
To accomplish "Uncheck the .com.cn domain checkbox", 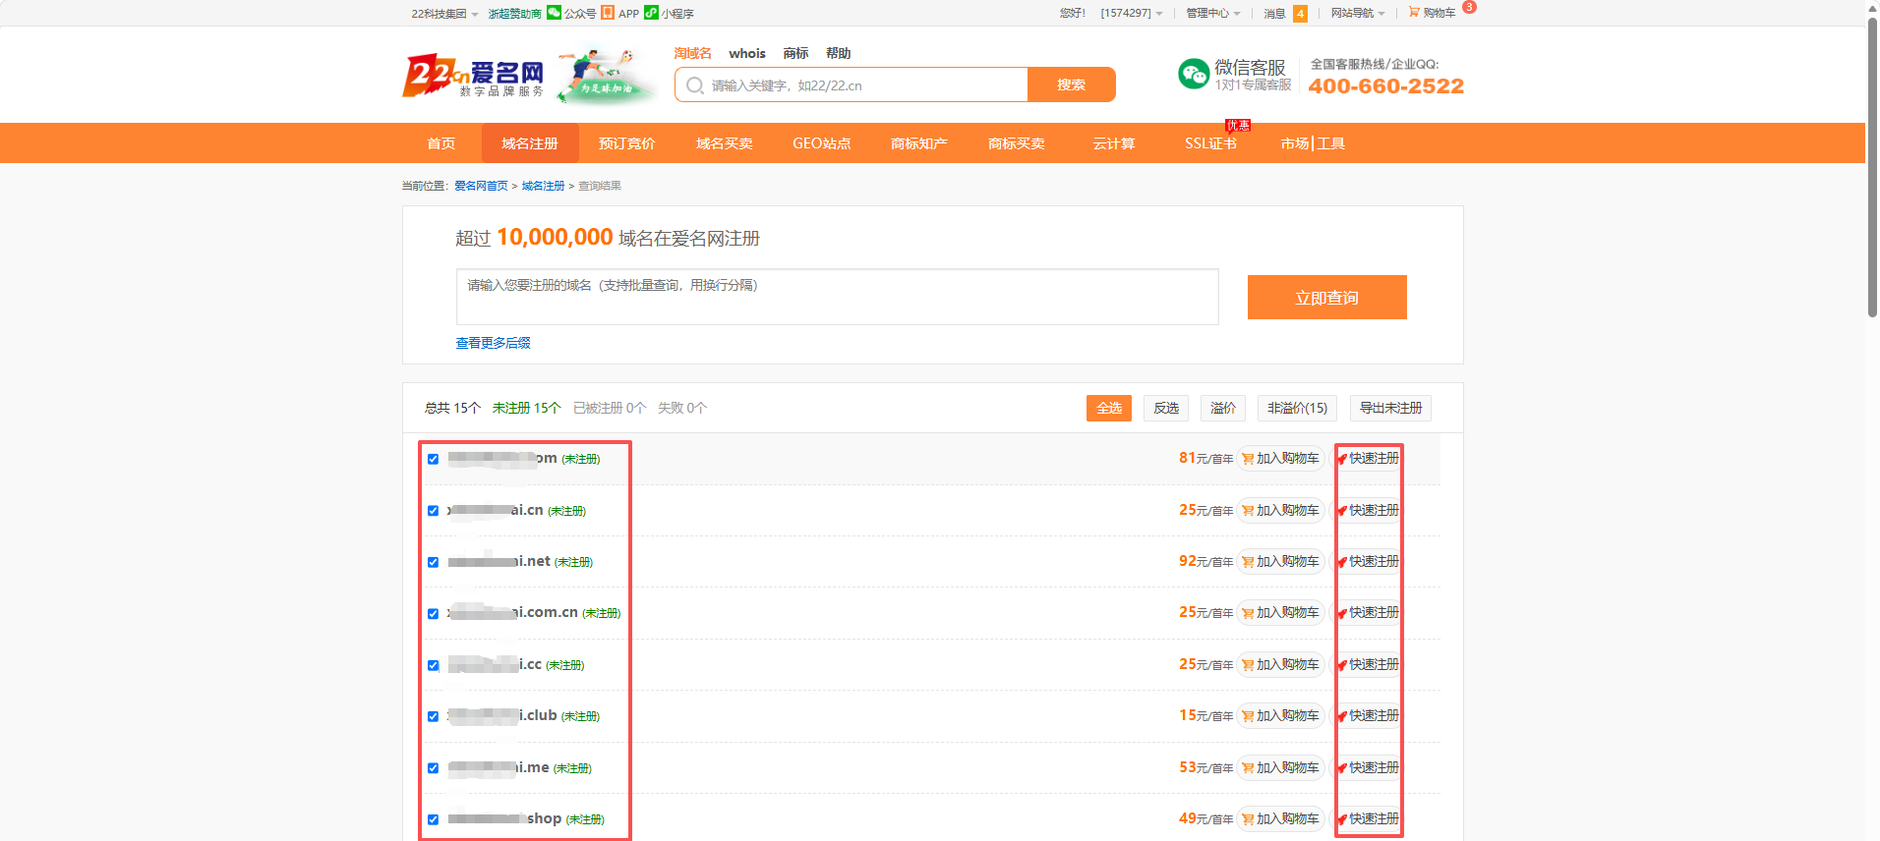I will (x=433, y=613).
